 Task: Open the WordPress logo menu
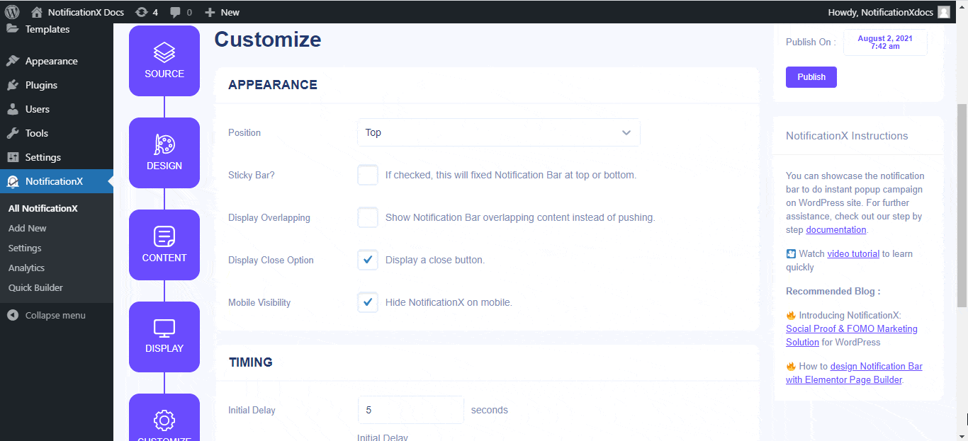pos(13,11)
